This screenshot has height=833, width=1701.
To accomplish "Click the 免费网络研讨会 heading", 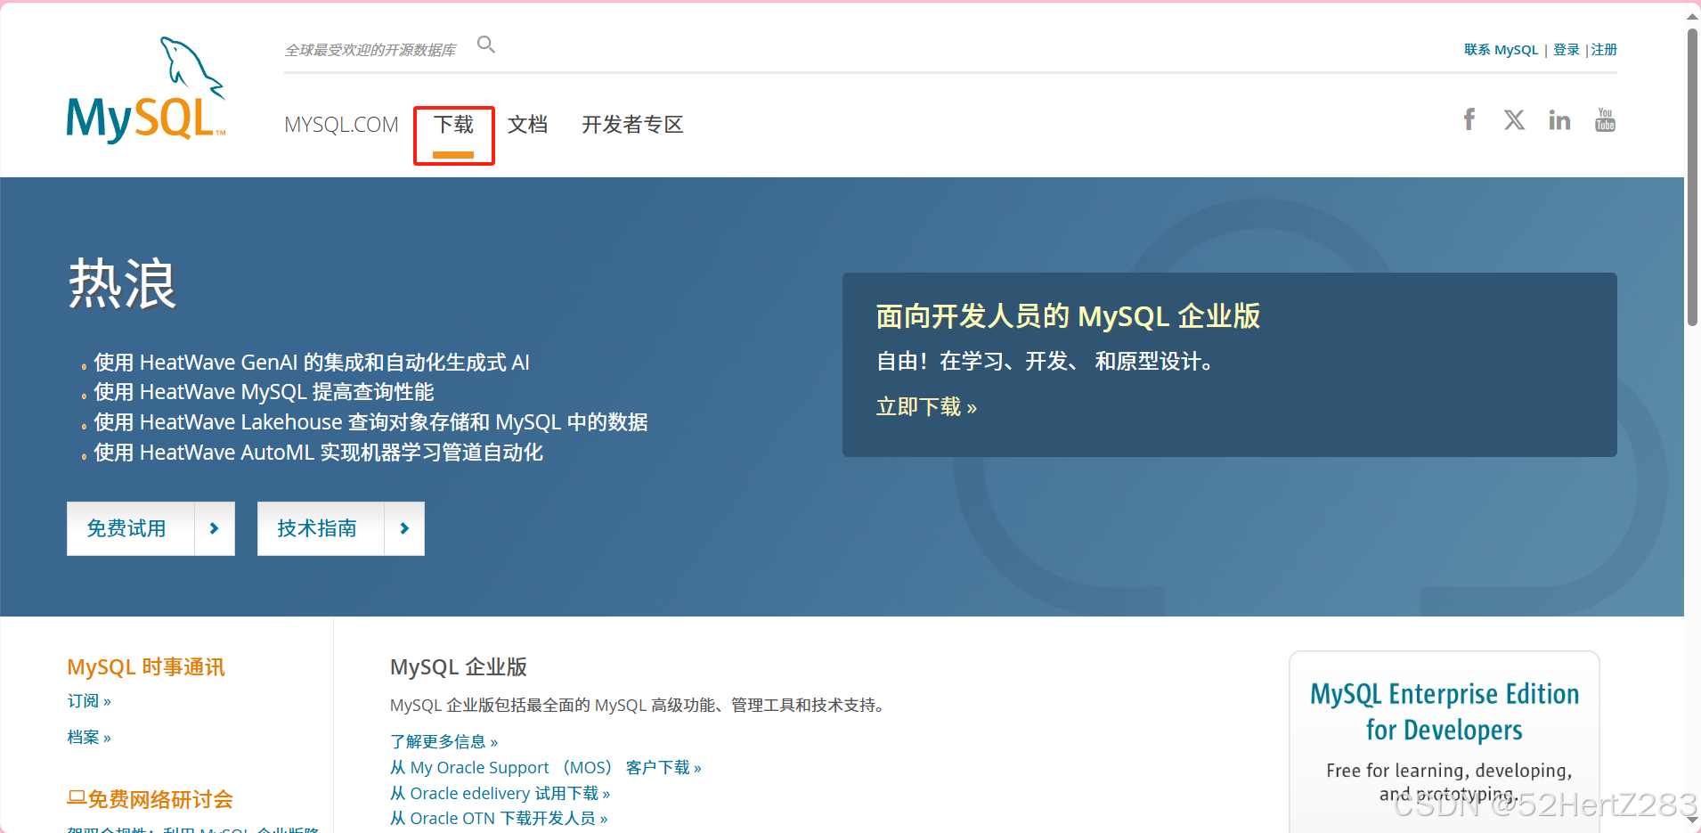I will coord(150,799).
